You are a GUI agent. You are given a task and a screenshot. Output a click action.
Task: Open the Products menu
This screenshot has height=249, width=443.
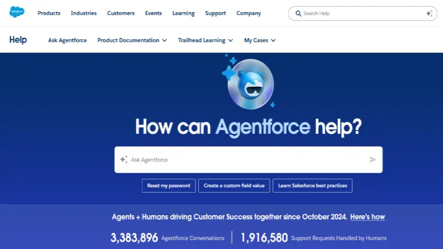tap(49, 13)
